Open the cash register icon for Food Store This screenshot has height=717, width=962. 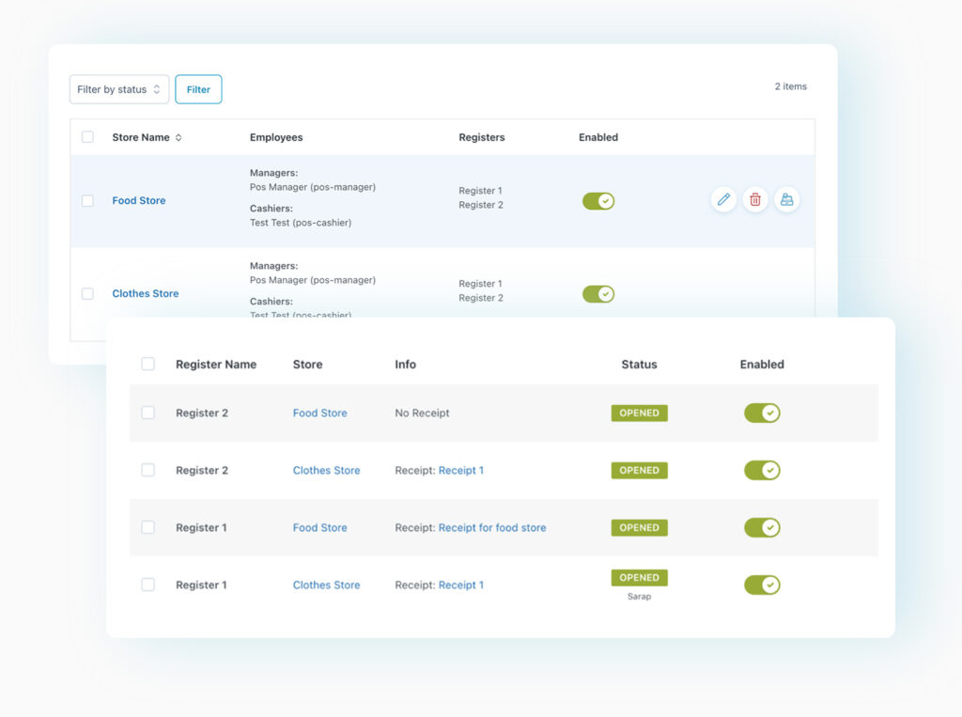[787, 199]
